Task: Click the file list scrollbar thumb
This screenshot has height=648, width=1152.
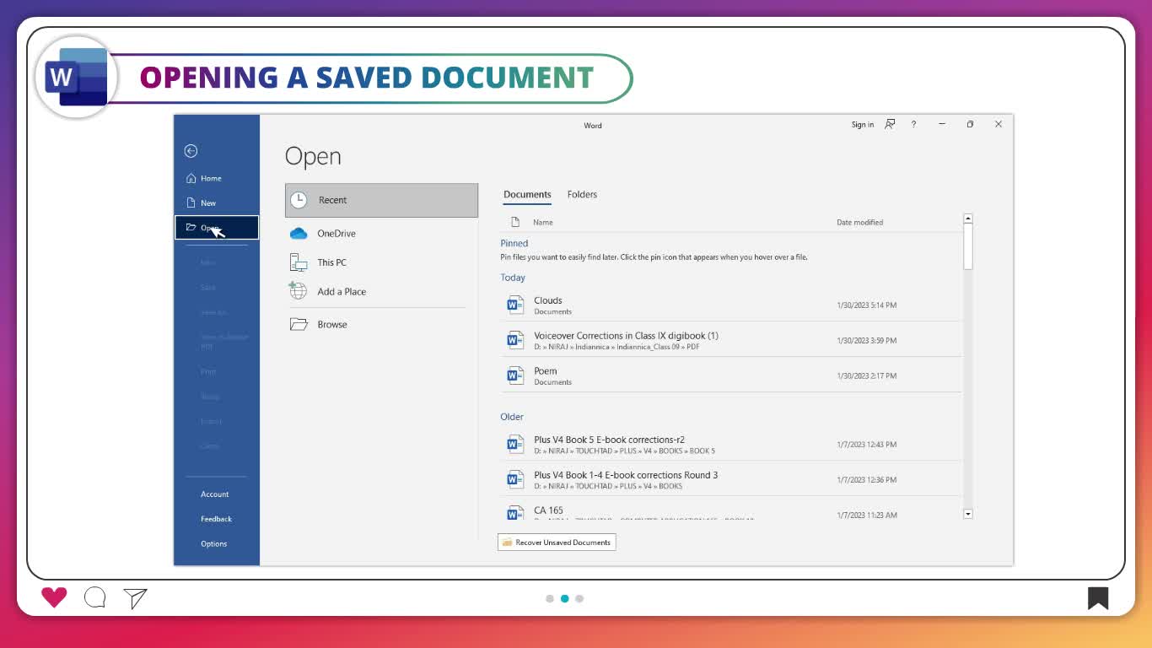Action: tap(968, 246)
